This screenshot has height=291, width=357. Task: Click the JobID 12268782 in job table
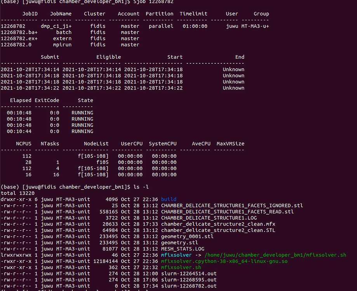pyautogui.click(x=14, y=26)
